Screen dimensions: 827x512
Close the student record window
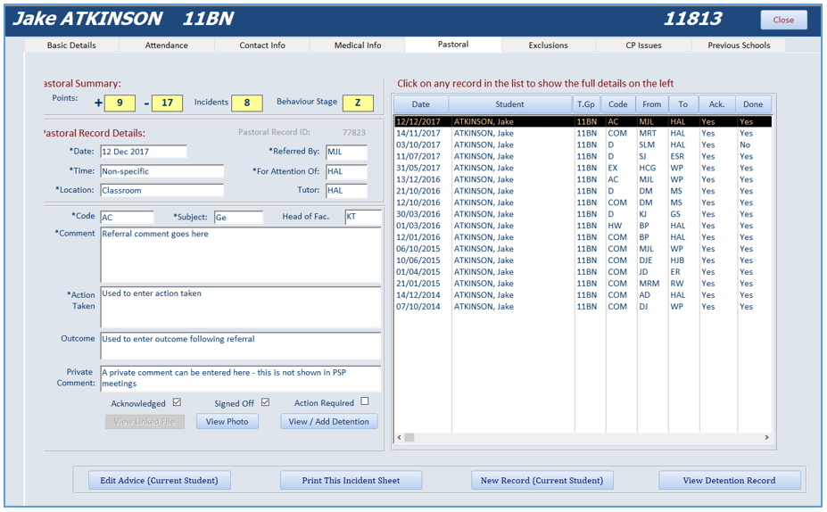tap(783, 20)
